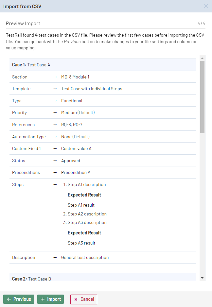
Task: Click the Case 2 Test Case B header
Action: pyautogui.click(x=32, y=279)
